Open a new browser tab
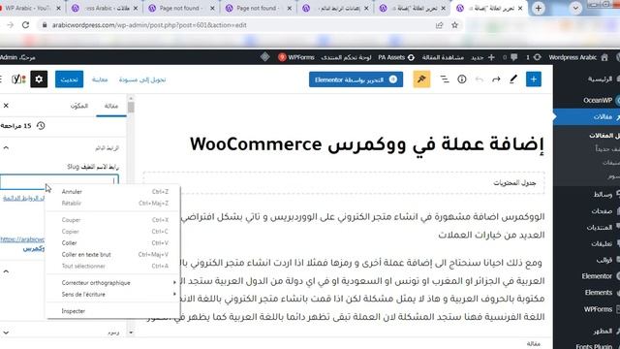Image resolution: width=620 pixels, height=349 pixels. (x=539, y=8)
